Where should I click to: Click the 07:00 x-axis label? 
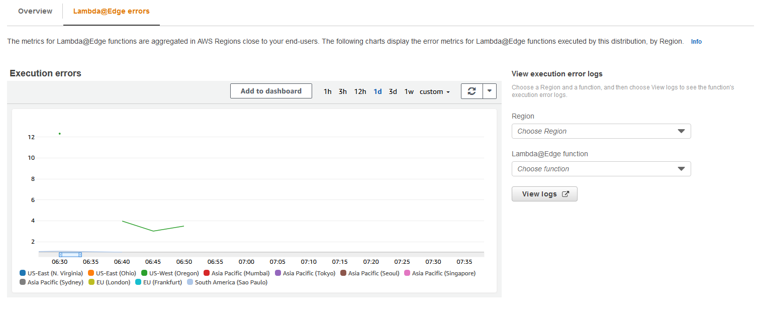coord(246,262)
